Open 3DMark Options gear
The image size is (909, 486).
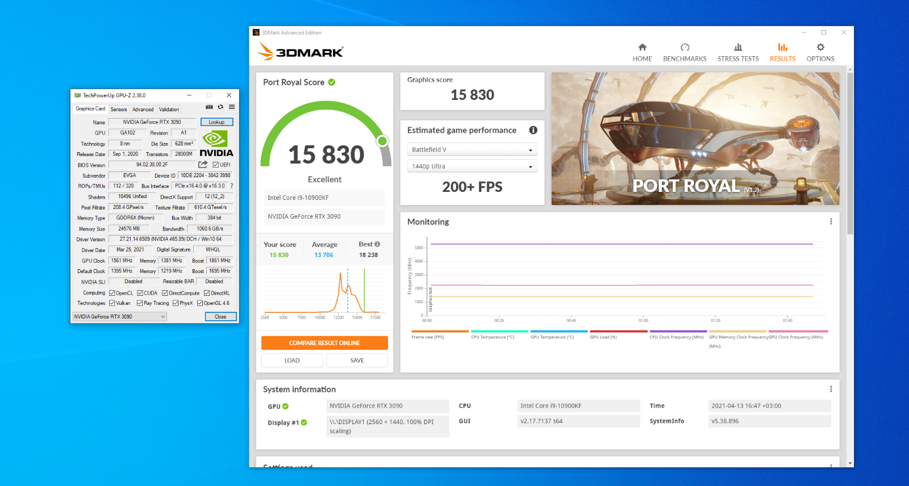pos(820,52)
